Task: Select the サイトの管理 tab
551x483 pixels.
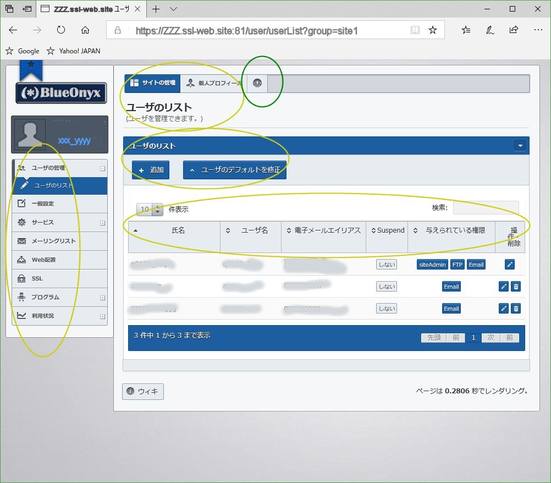Action: point(152,83)
